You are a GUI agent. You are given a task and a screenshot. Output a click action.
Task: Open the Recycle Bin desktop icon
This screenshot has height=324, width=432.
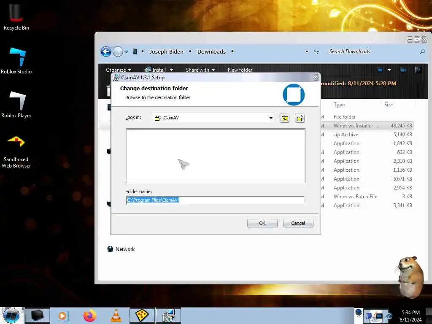point(16,16)
